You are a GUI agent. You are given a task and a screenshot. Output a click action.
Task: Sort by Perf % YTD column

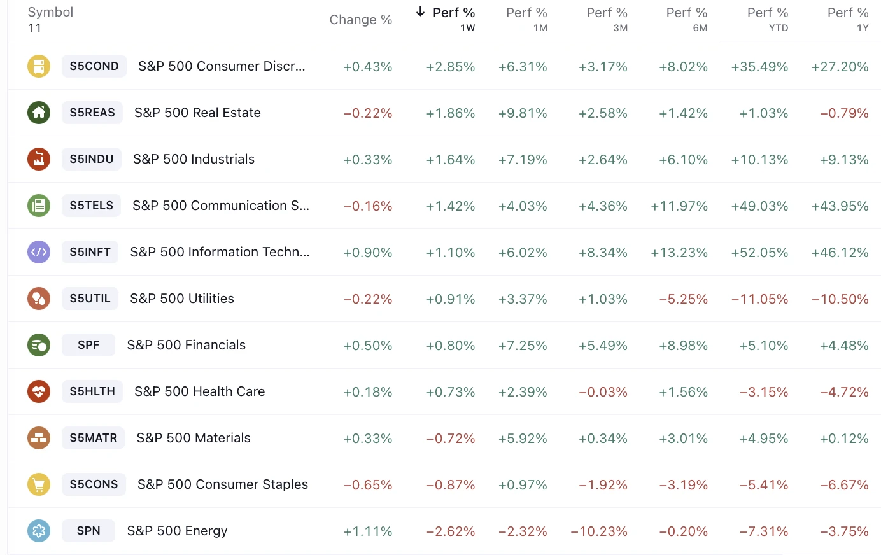click(767, 19)
